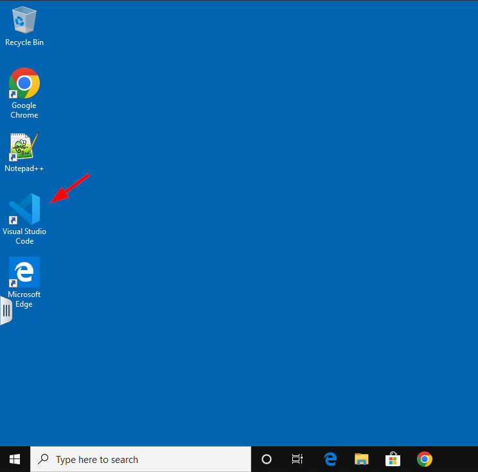Select the Recycle Bin desktop icon
The width and height of the screenshot is (478, 472).
coord(24,21)
